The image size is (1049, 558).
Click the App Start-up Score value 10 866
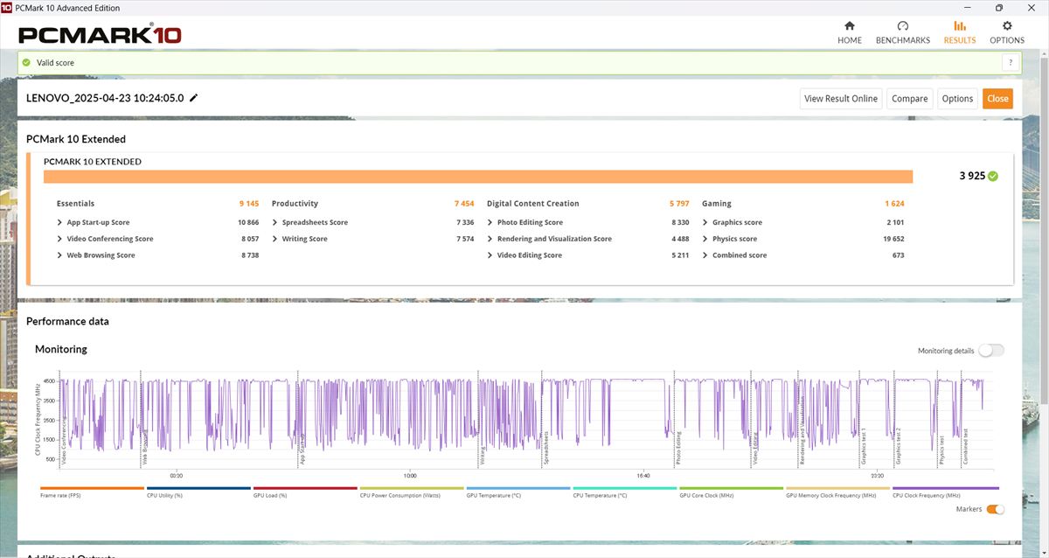(x=248, y=223)
